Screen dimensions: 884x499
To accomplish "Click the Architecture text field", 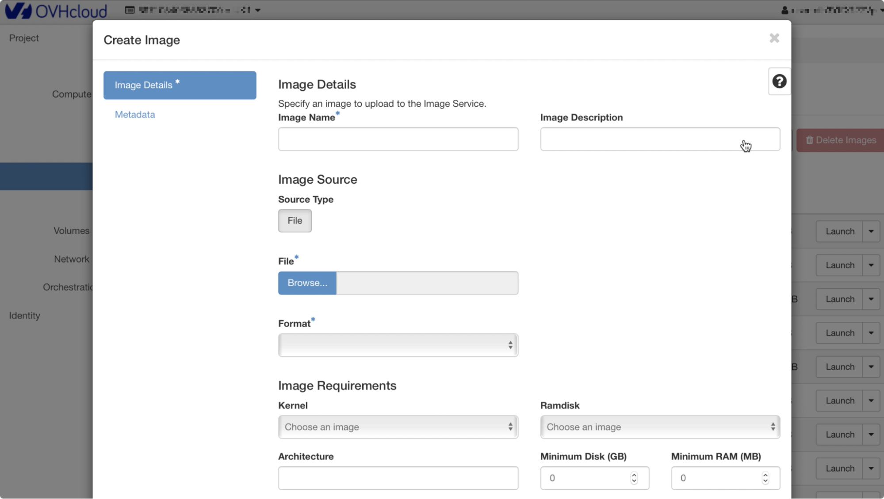I will point(398,478).
